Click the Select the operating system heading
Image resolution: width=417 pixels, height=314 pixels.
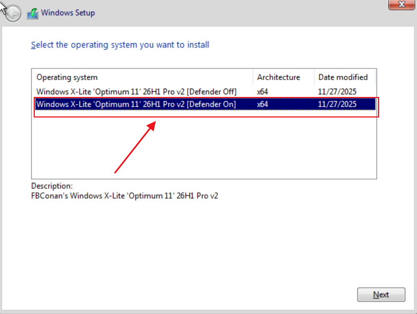click(x=120, y=45)
